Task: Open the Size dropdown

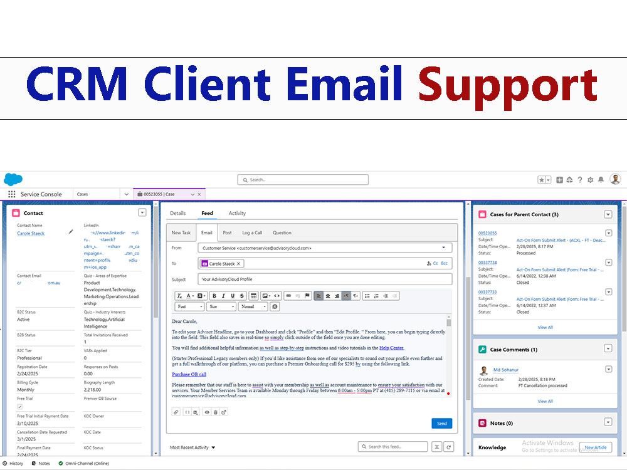Action: click(x=221, y=306)
